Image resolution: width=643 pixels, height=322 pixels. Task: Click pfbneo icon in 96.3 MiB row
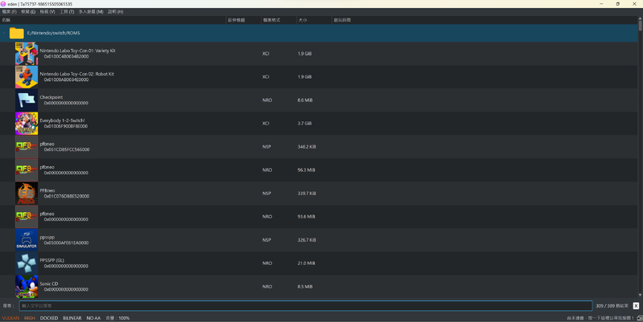click(x=27, y=170)
